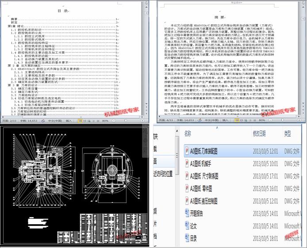The image size is (307, 248).
Task: Switch to Draft view in page 4/33 Word window
Action: tap(255, 120)
